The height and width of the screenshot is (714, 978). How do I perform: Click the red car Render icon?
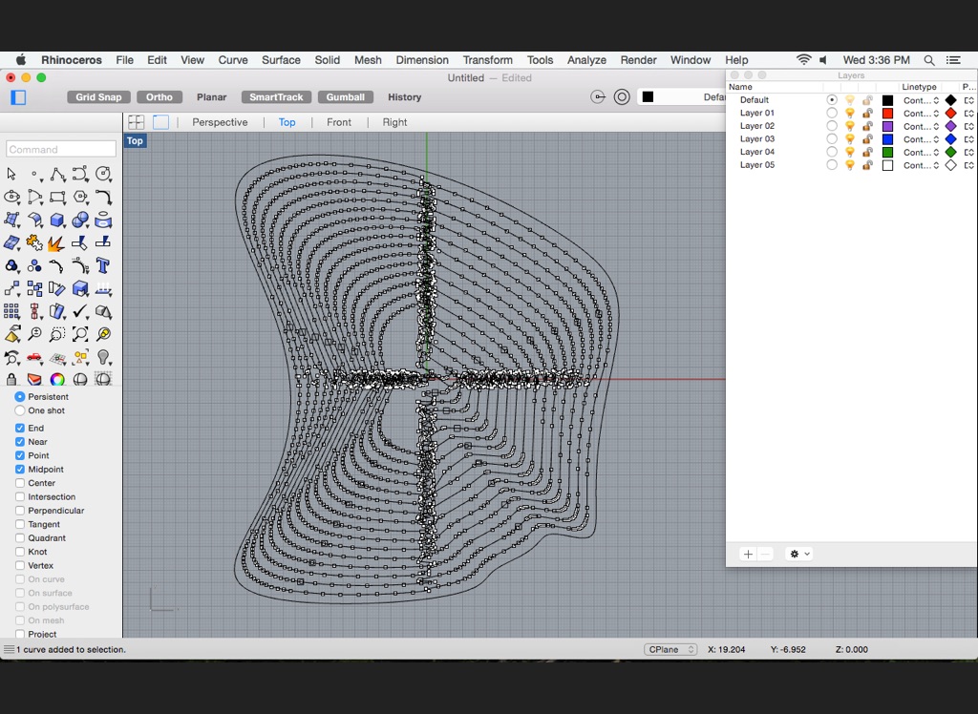point(34,358)
